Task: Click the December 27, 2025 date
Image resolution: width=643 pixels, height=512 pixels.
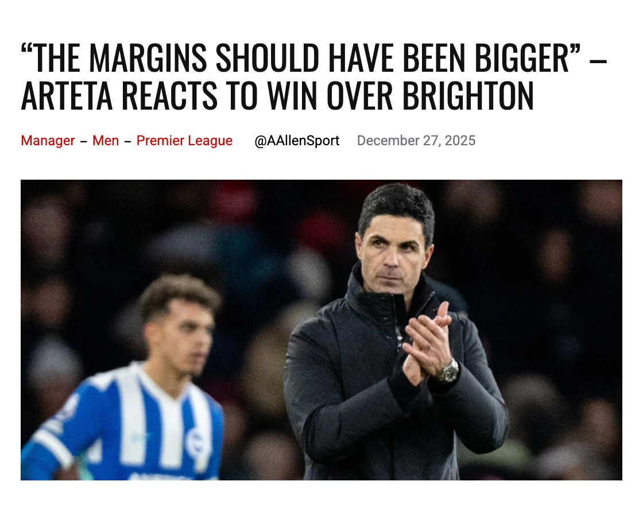Action: pos(416,141)
